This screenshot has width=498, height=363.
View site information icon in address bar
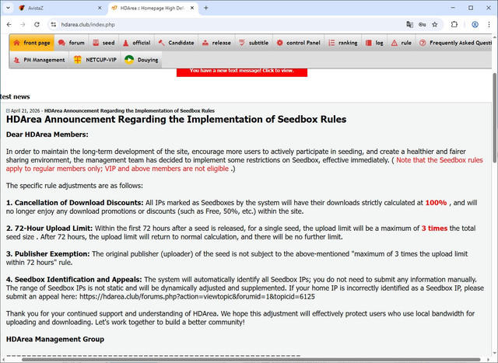click(x=54, y=24)
